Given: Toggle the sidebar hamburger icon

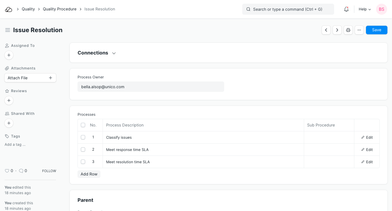Looking at the screenshot, I should coord(8,30).
